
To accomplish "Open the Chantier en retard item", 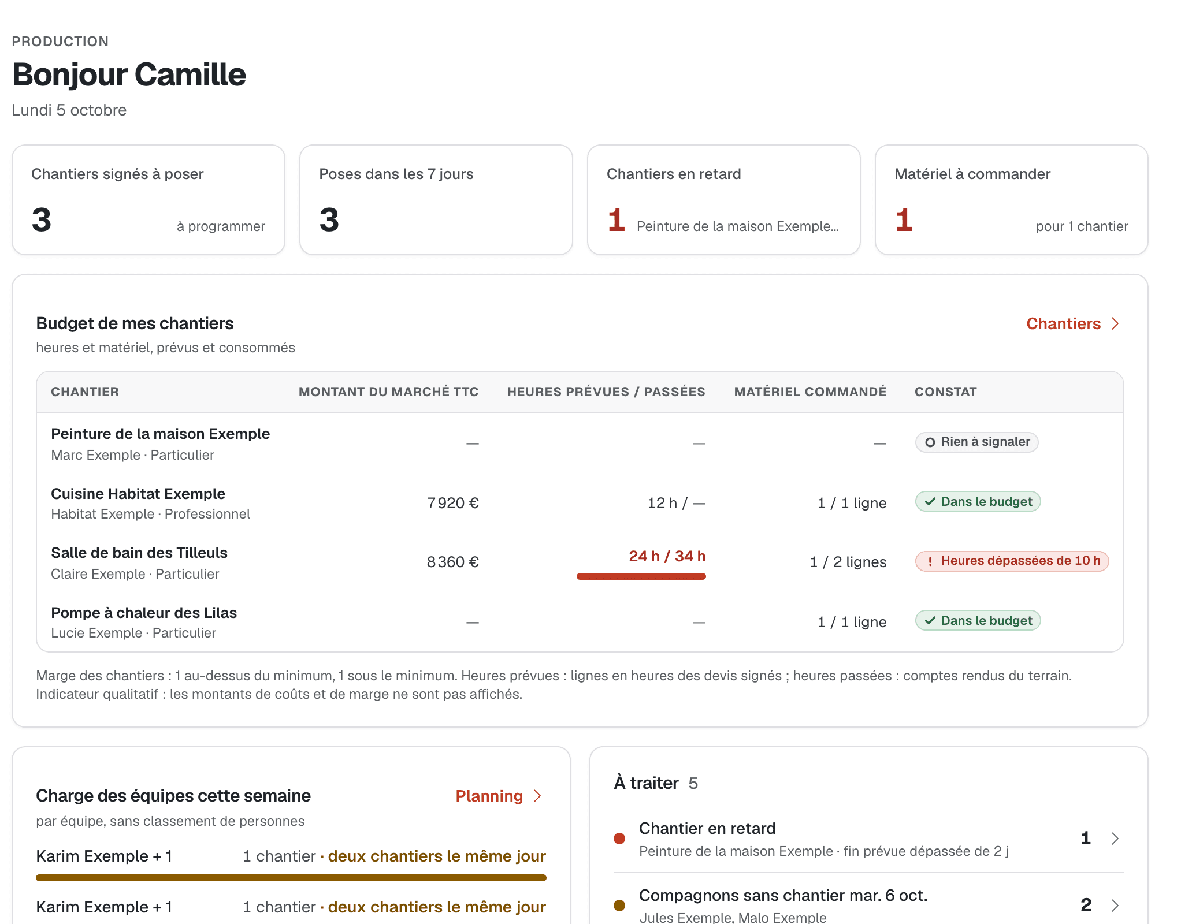I will click(x=869, y=839).
